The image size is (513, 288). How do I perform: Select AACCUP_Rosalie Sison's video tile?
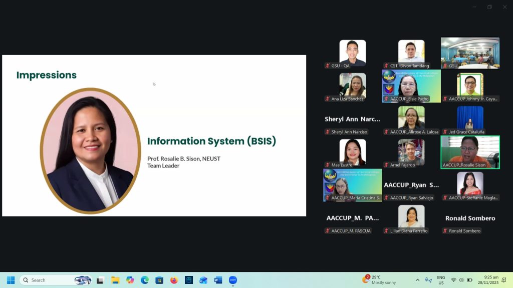pyautogui.click(x=470, y=152)
